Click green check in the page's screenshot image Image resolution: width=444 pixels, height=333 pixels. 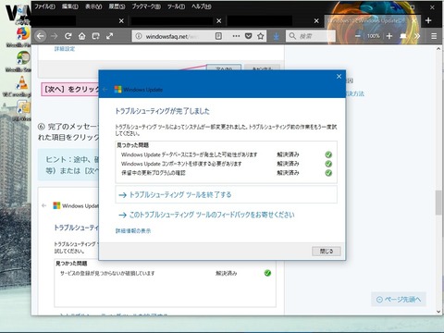coord(267,273)
